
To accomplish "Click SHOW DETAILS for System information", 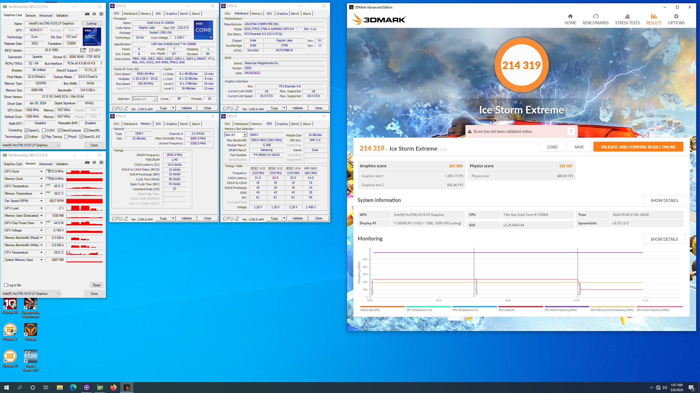I will tap(664, 200).
